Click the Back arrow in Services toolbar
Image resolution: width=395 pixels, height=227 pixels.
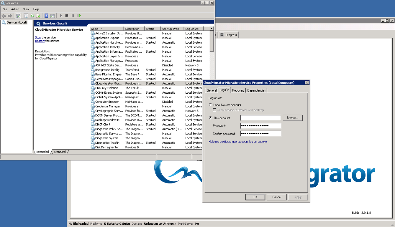pyautogui.click(x=4, y=16)
